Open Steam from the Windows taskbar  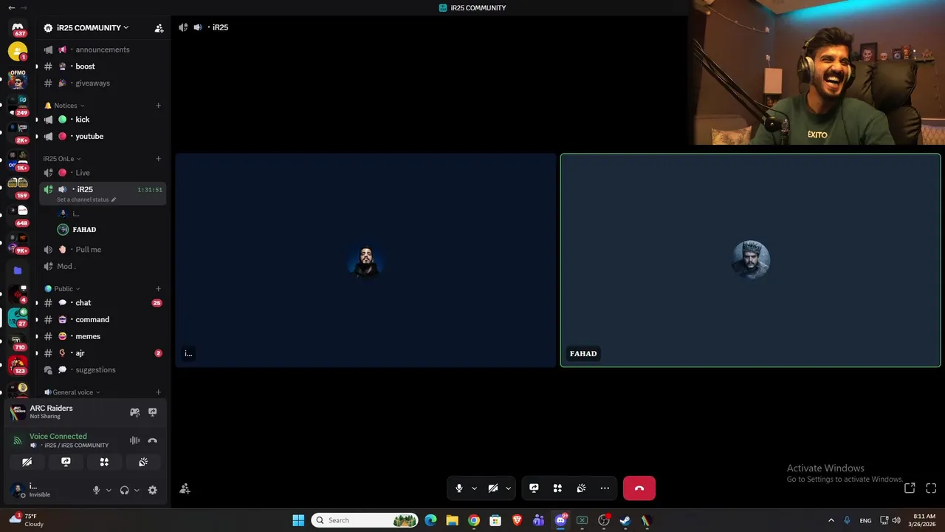[x=625, y=520]
